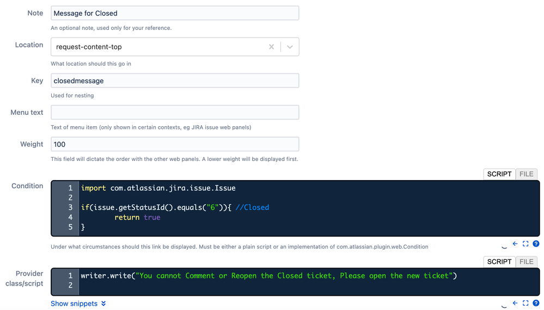
Task: Open the Location dropdown chevron
Action: pos(290,47)
